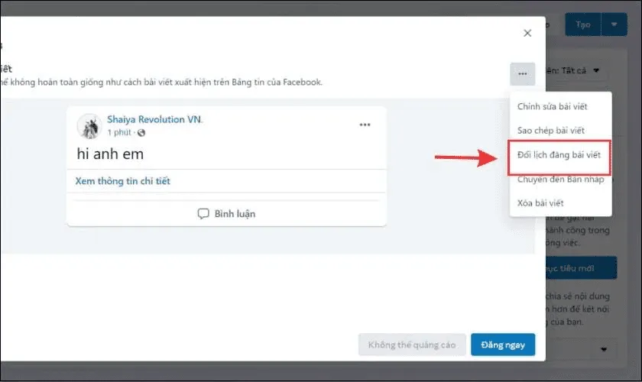Open the Shaiya Revolution VN page link
The width and height of the screenshot is (642, 382).
coord(154,119)
